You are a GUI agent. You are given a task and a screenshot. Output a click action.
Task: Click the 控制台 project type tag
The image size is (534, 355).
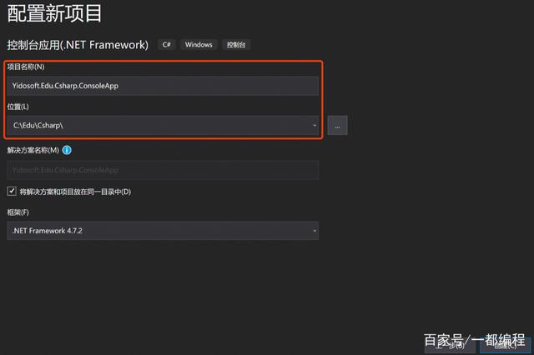(237, 44)
